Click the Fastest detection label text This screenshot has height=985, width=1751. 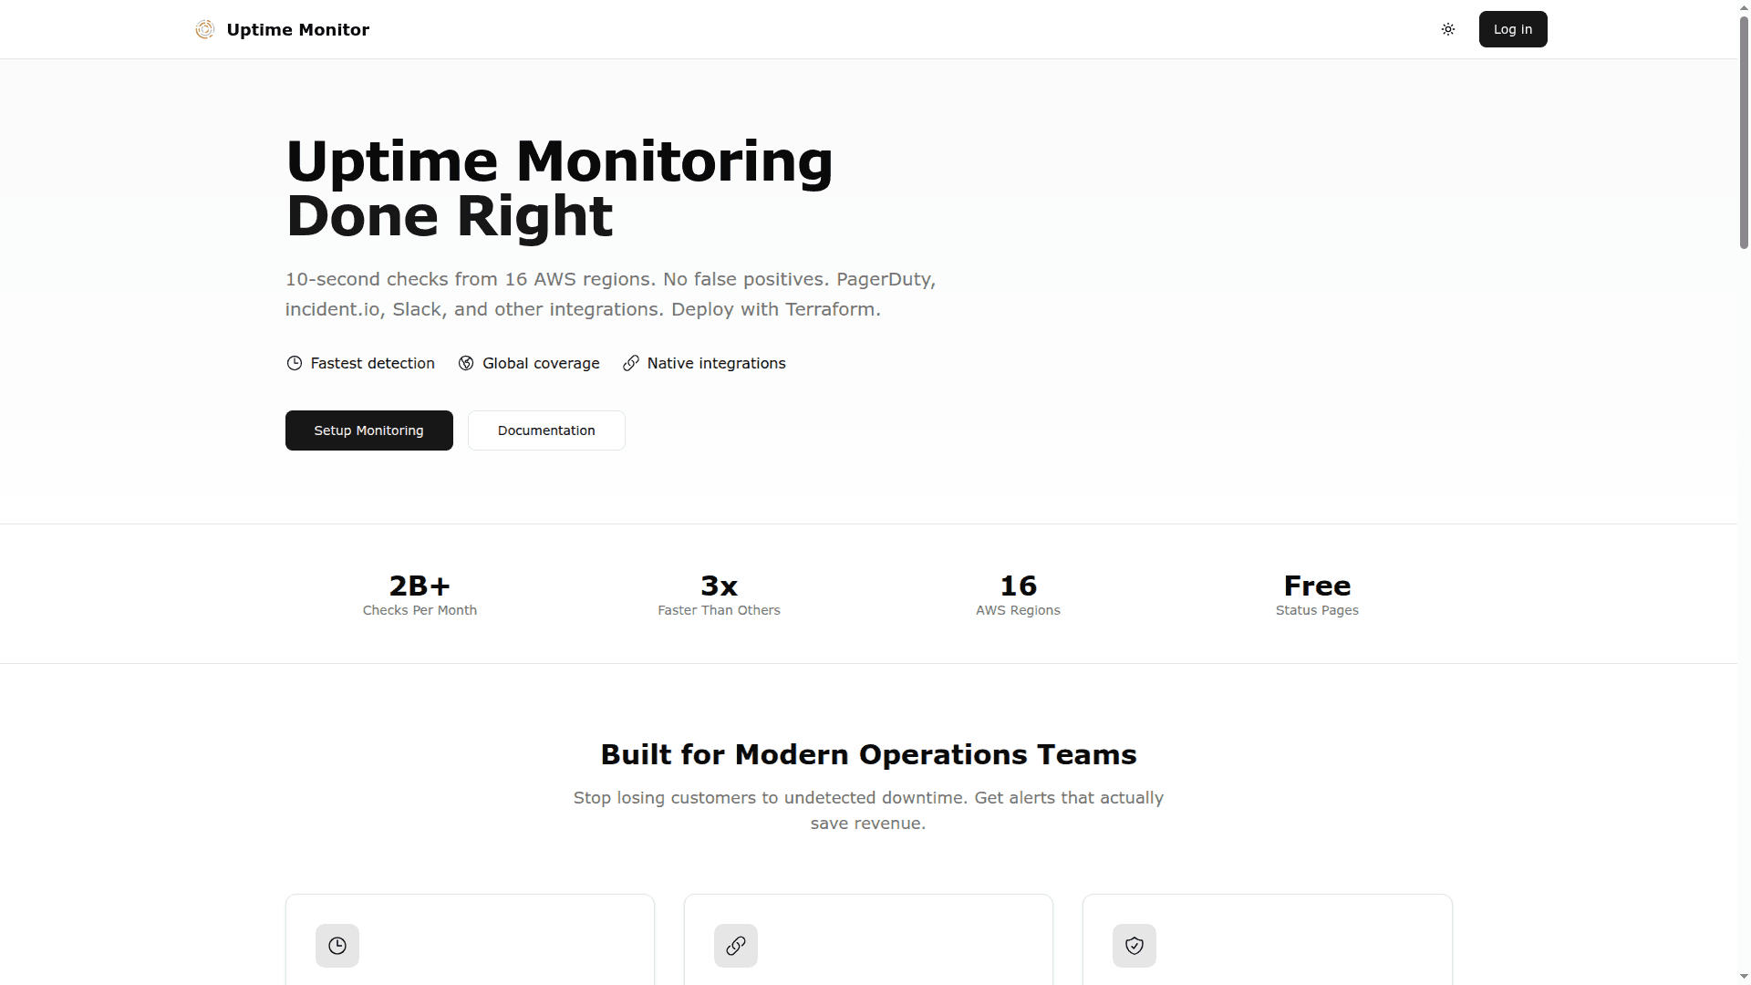pyautogui.click(x=372, y=363)
